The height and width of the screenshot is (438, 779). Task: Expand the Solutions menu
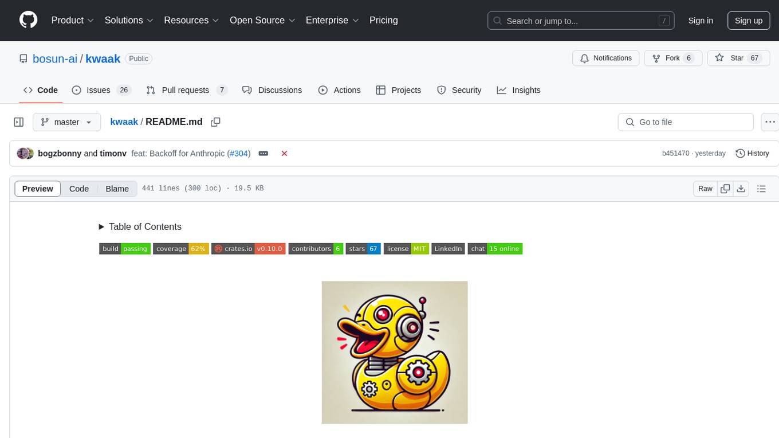tap(129, 20)
